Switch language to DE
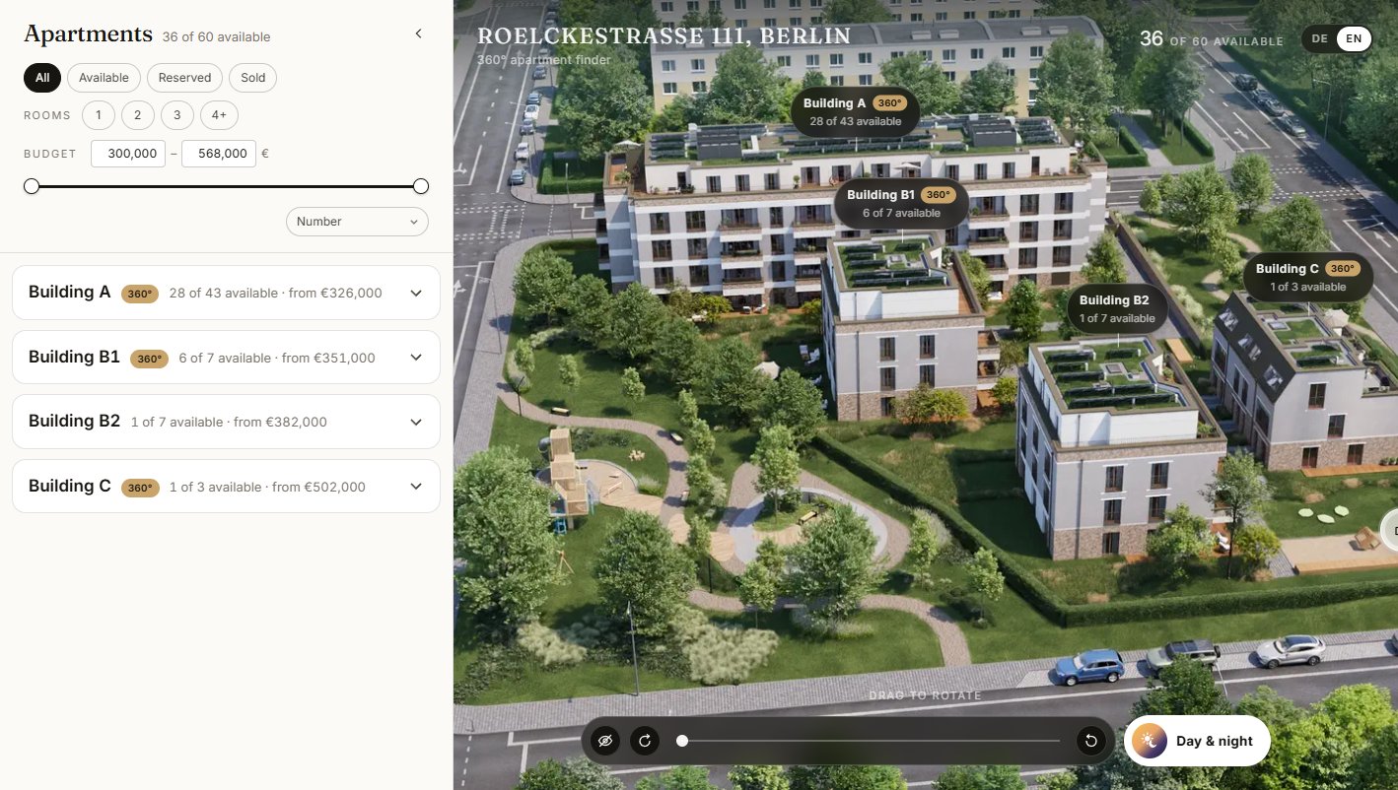The width and height of the screenshot is (1398, 790). tap(1320, 39)
